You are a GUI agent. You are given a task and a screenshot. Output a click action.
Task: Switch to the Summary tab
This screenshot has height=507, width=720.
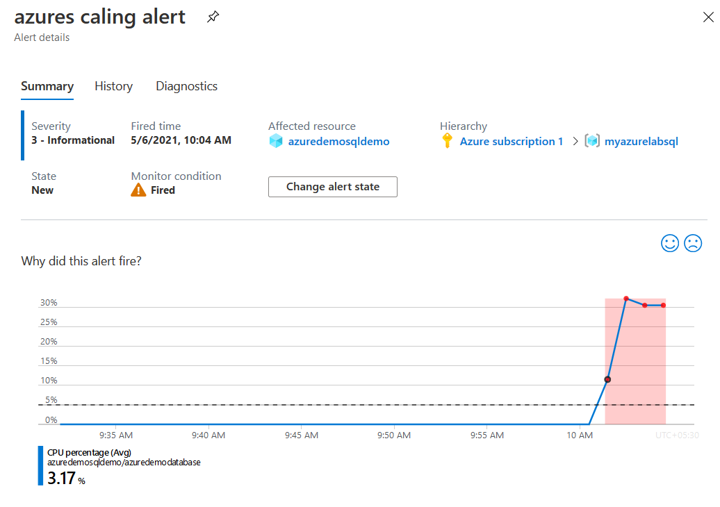(47, 86)
